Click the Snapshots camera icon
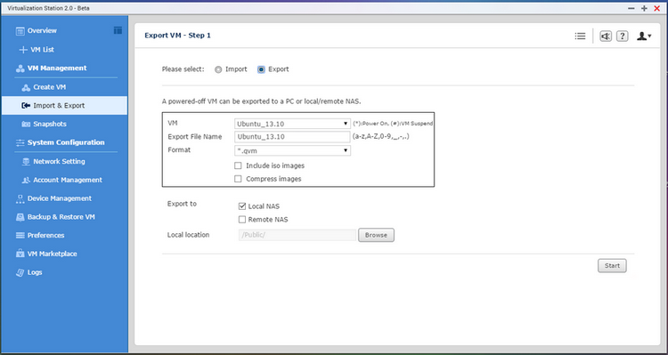 point(26,125)
